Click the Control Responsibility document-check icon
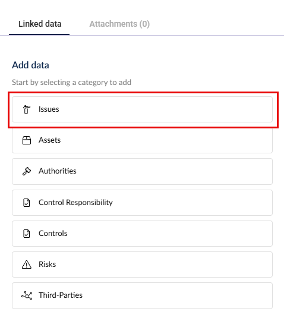Viewport: 284px width, 318px height. pos(27,203)
